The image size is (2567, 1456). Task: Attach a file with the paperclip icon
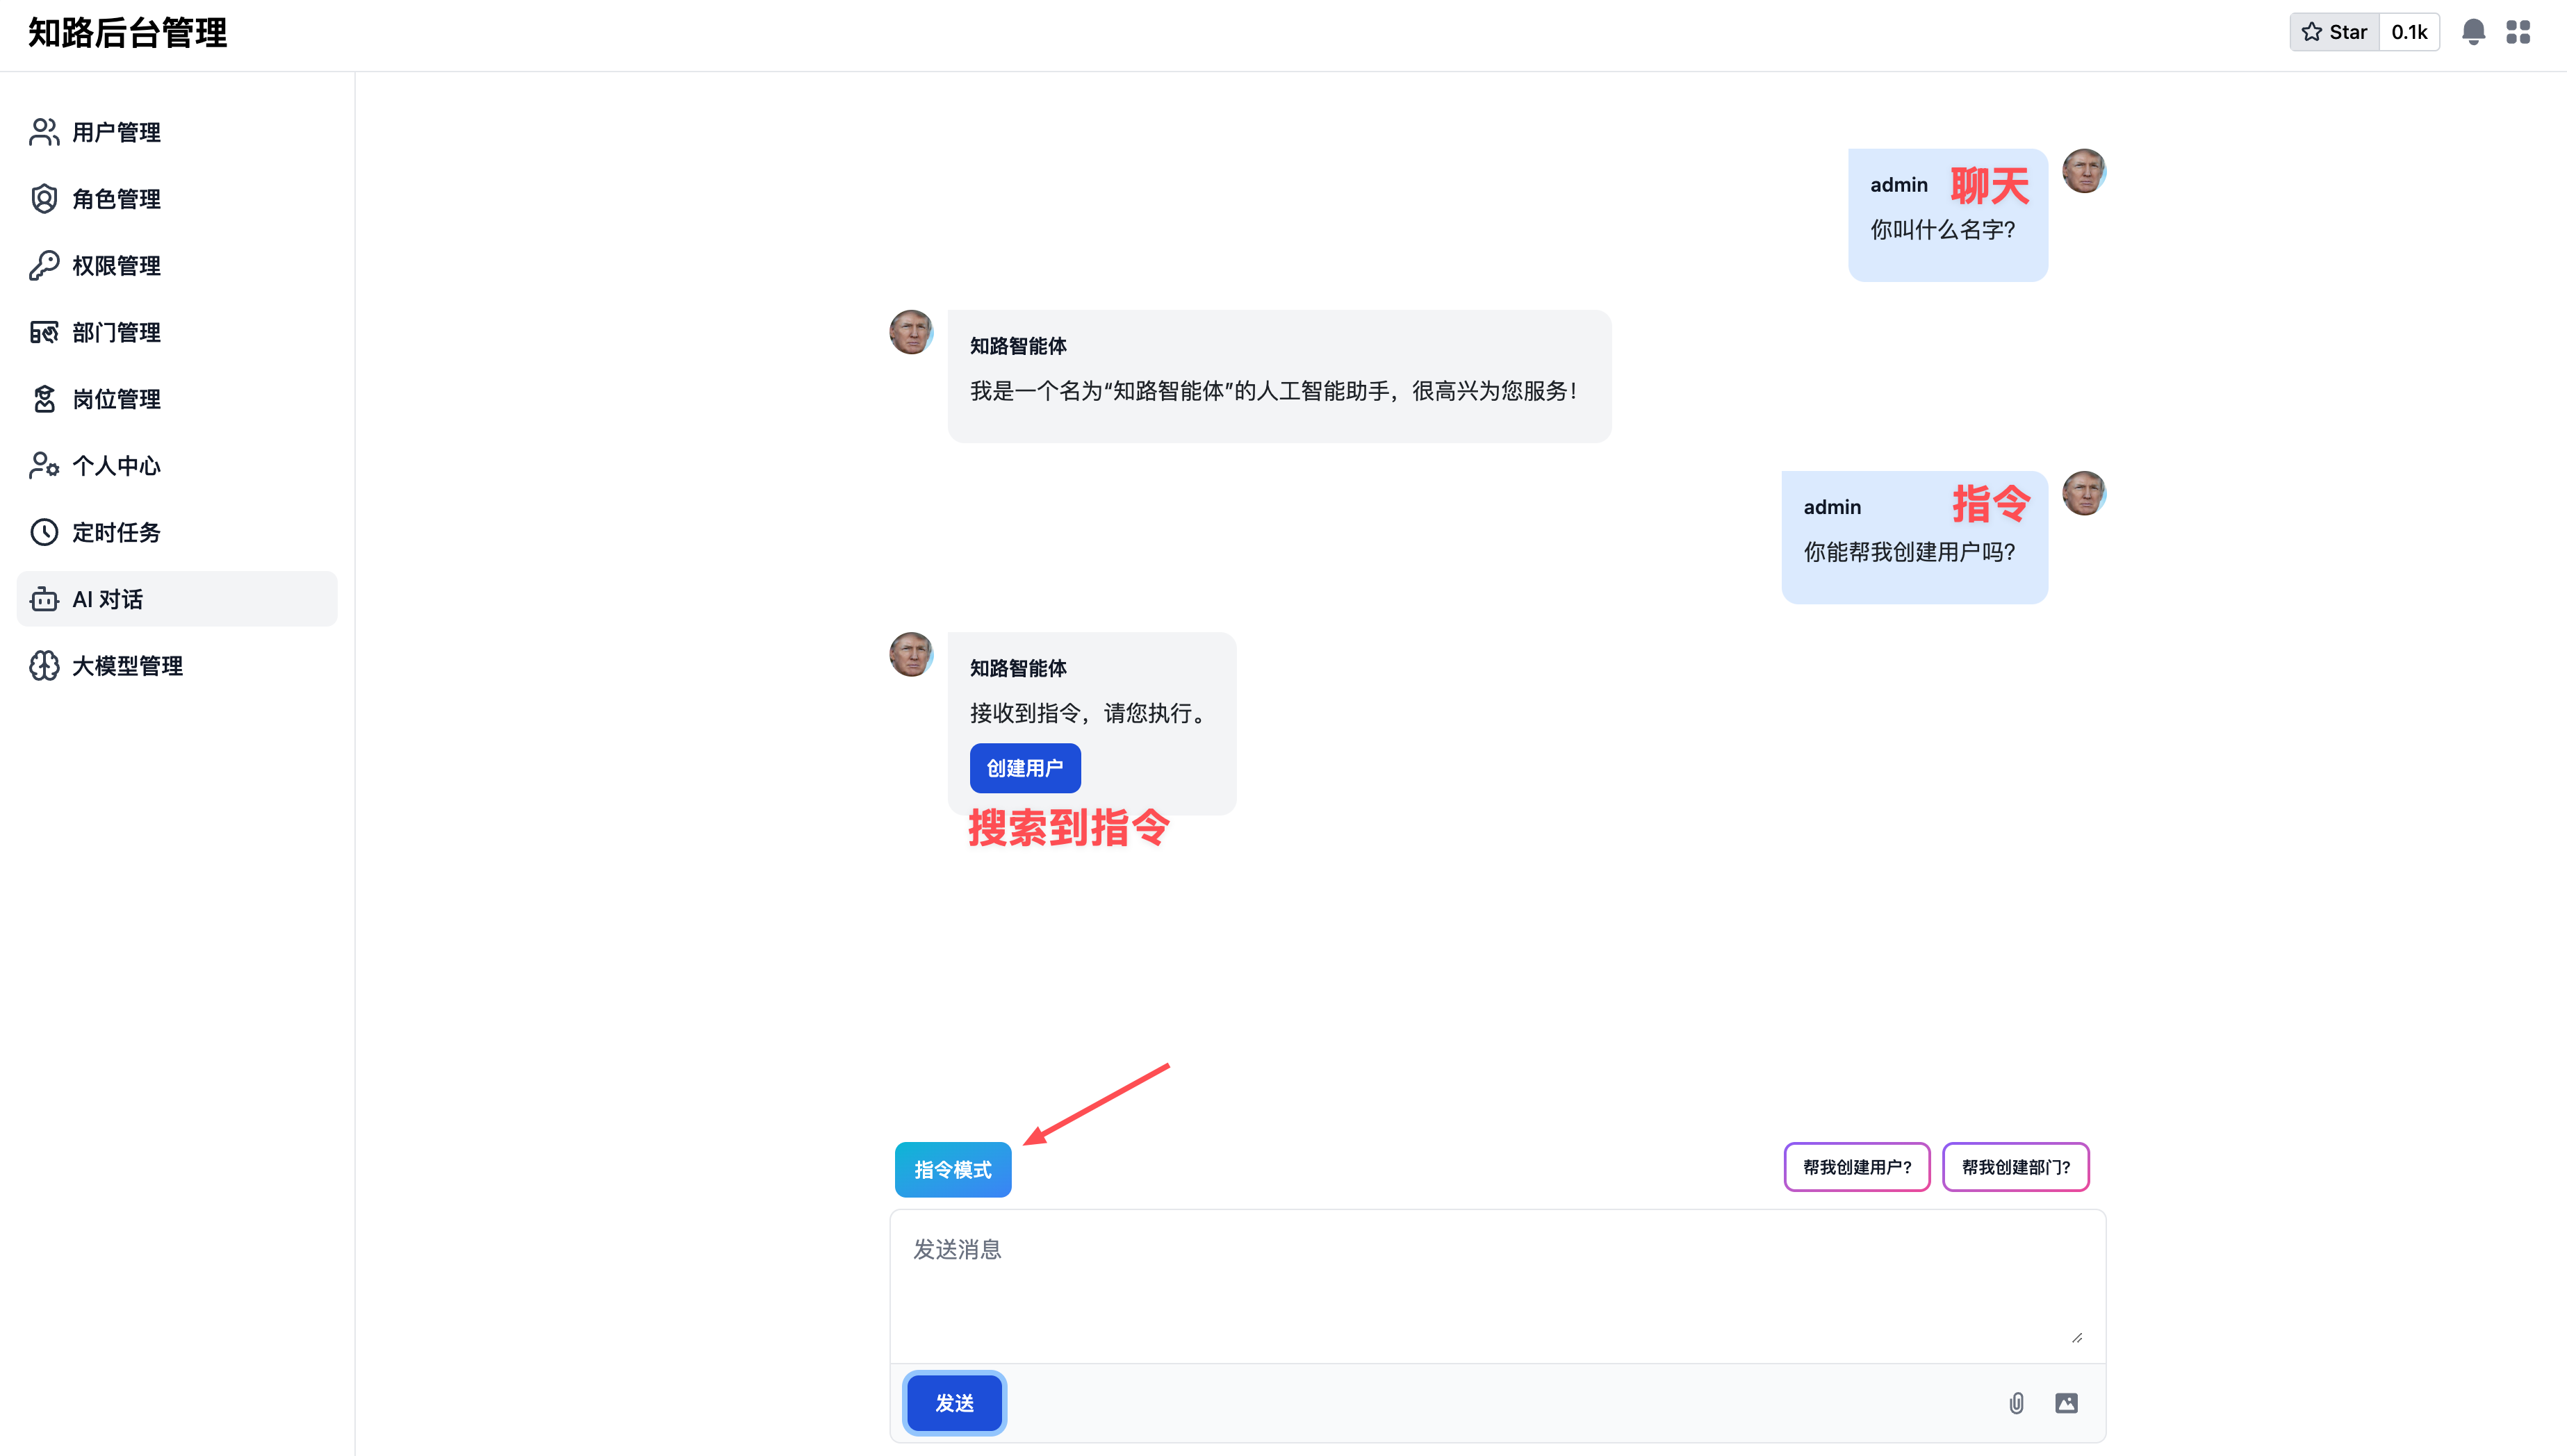2017,1403
